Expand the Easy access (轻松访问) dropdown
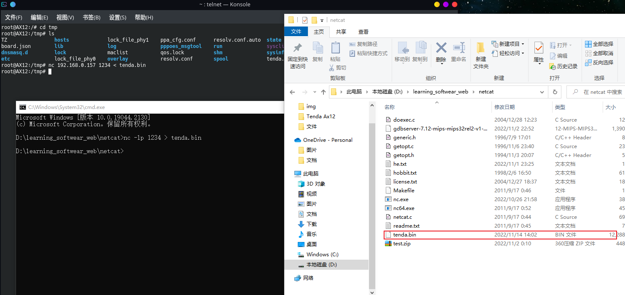 pos(523,53)
